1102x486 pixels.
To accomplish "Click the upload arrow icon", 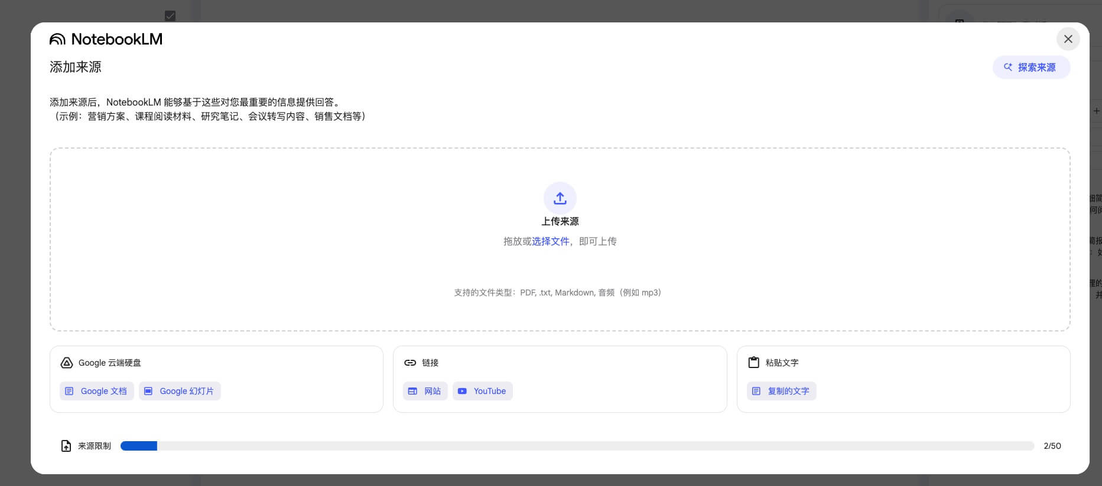I will (560, 198).
